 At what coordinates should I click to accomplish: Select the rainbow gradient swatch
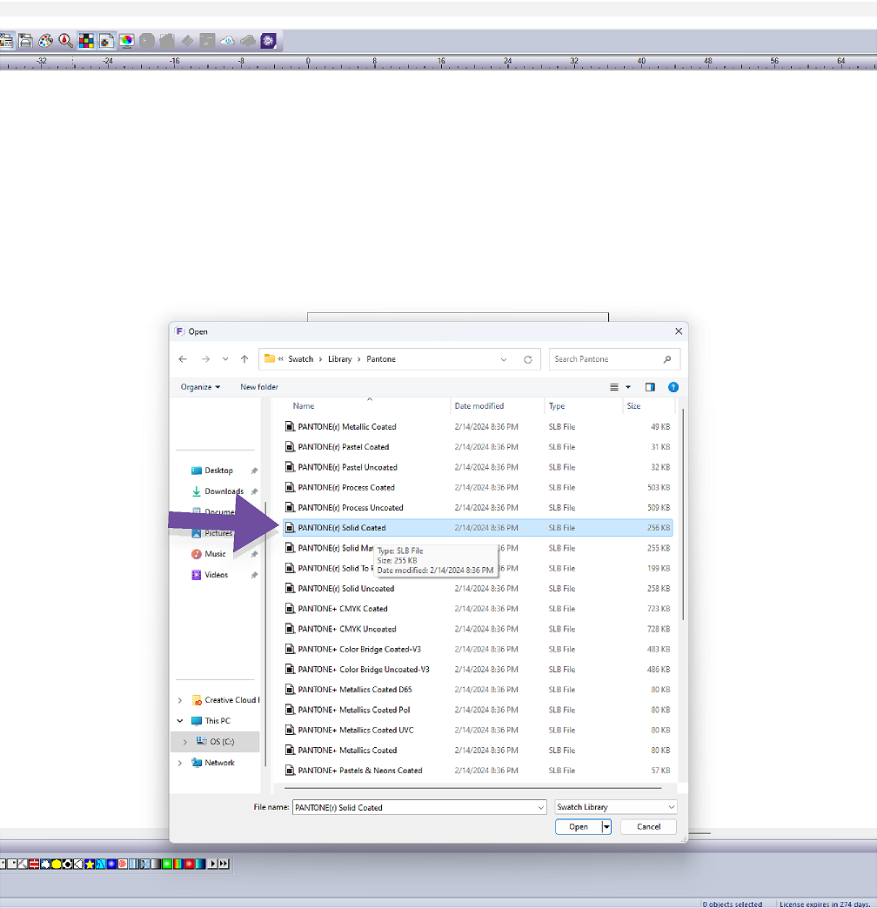(178, 864)
